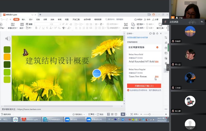Open the 设计 ribbon tab
This screenshot has height=131, width=206.
coord(31,19)
